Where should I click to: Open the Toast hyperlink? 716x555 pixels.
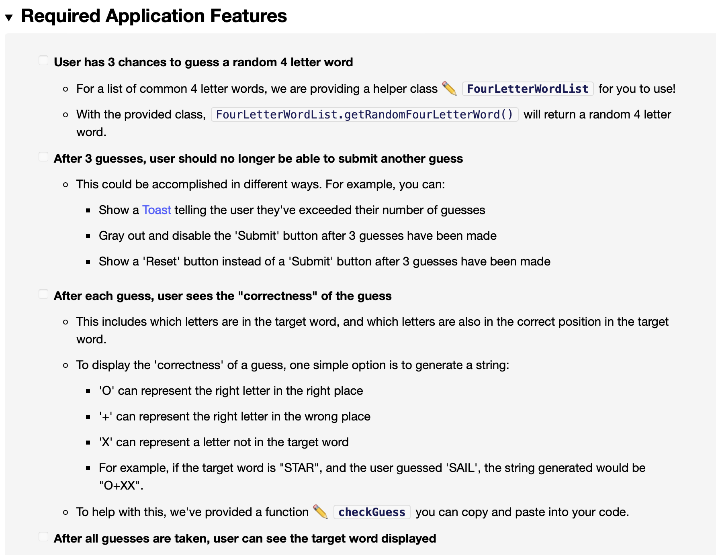tap(157, 210)
